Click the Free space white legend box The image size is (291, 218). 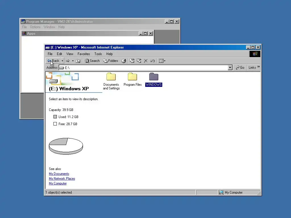(55, 124)
